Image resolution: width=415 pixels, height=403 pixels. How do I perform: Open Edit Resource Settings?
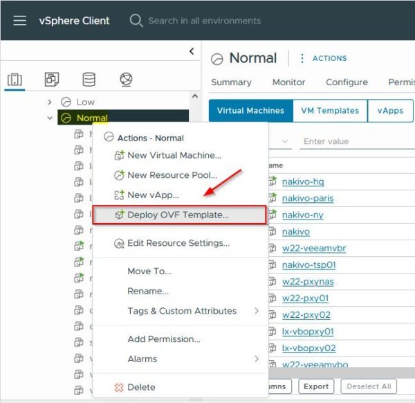point(180,243)
